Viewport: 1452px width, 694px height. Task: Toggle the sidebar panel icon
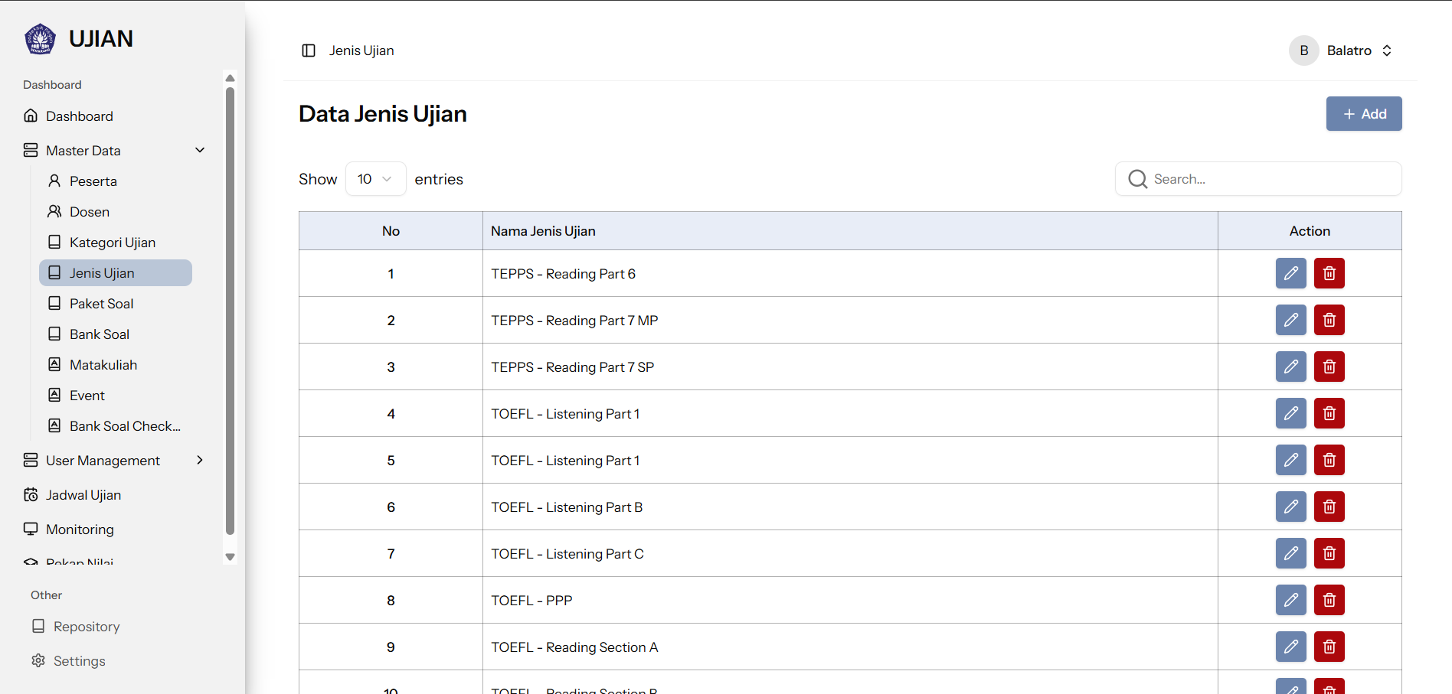point(309,51)
